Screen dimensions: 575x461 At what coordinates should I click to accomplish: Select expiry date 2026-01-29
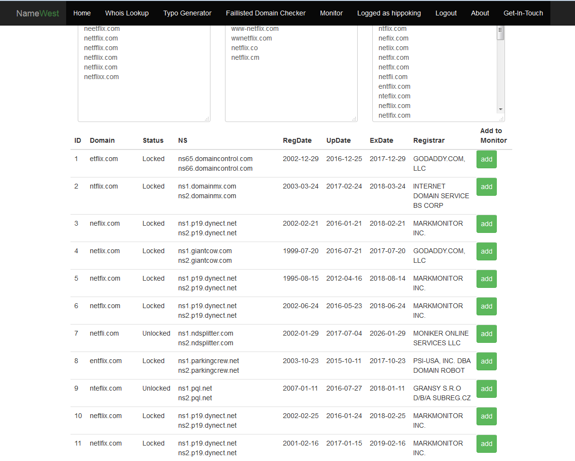[388, 334]
